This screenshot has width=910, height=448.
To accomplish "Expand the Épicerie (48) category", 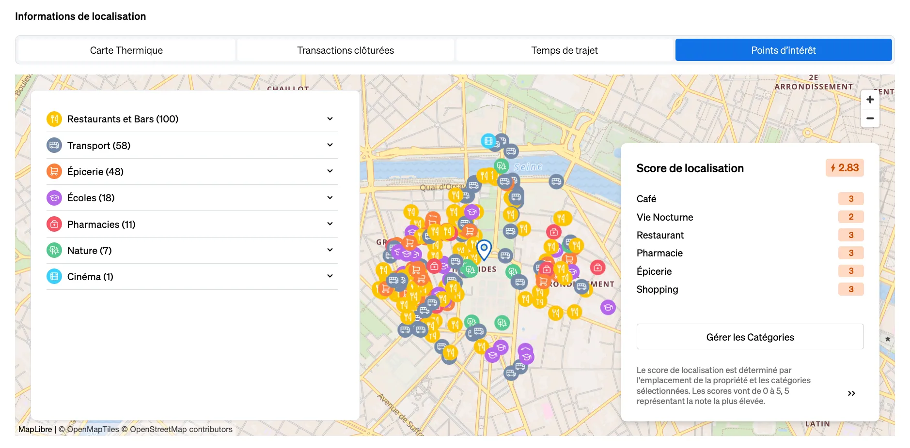I will click(330, 171).
